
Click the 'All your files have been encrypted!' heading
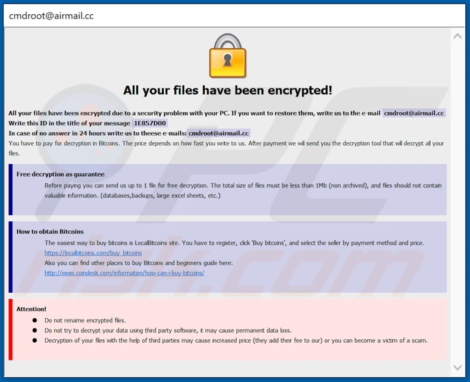[x=228, y=90]
